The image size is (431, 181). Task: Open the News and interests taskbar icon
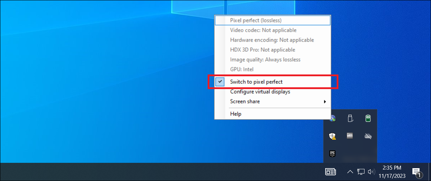tap(330, 172)
